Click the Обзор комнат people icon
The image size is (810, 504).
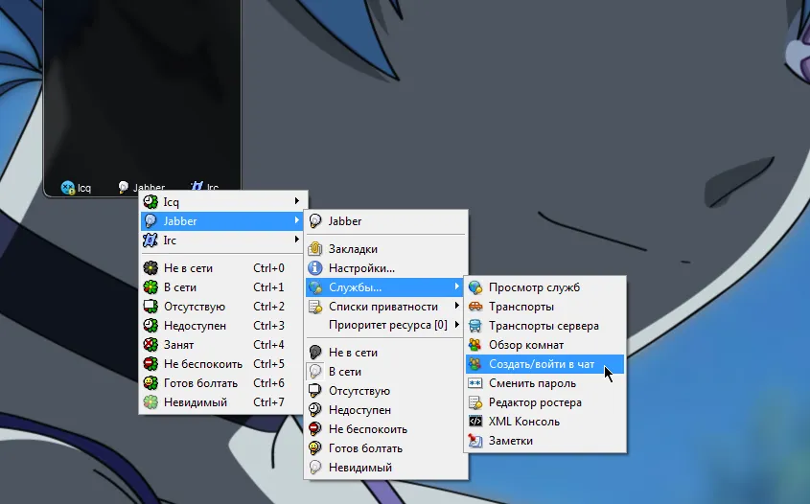click(475, 345)
